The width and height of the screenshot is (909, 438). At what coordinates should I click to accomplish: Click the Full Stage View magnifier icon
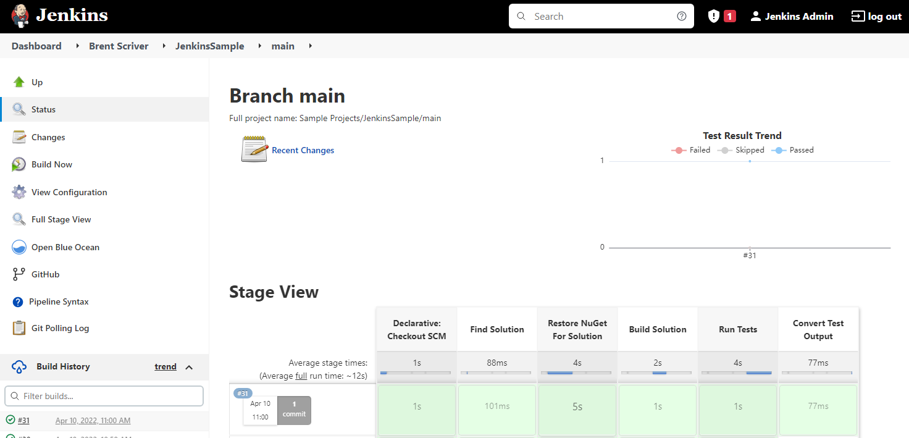click(19, 219)
